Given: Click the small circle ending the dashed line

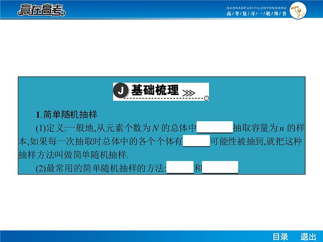Looking at the screenshot, I should point(206,98).
